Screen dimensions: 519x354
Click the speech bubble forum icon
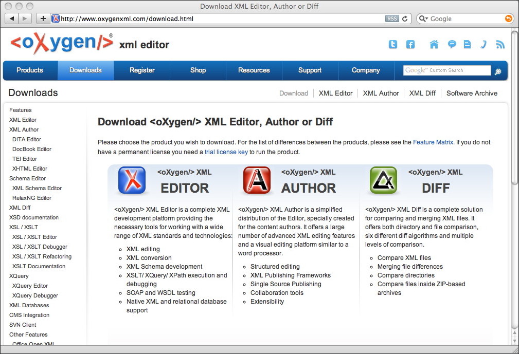(452, 45)
